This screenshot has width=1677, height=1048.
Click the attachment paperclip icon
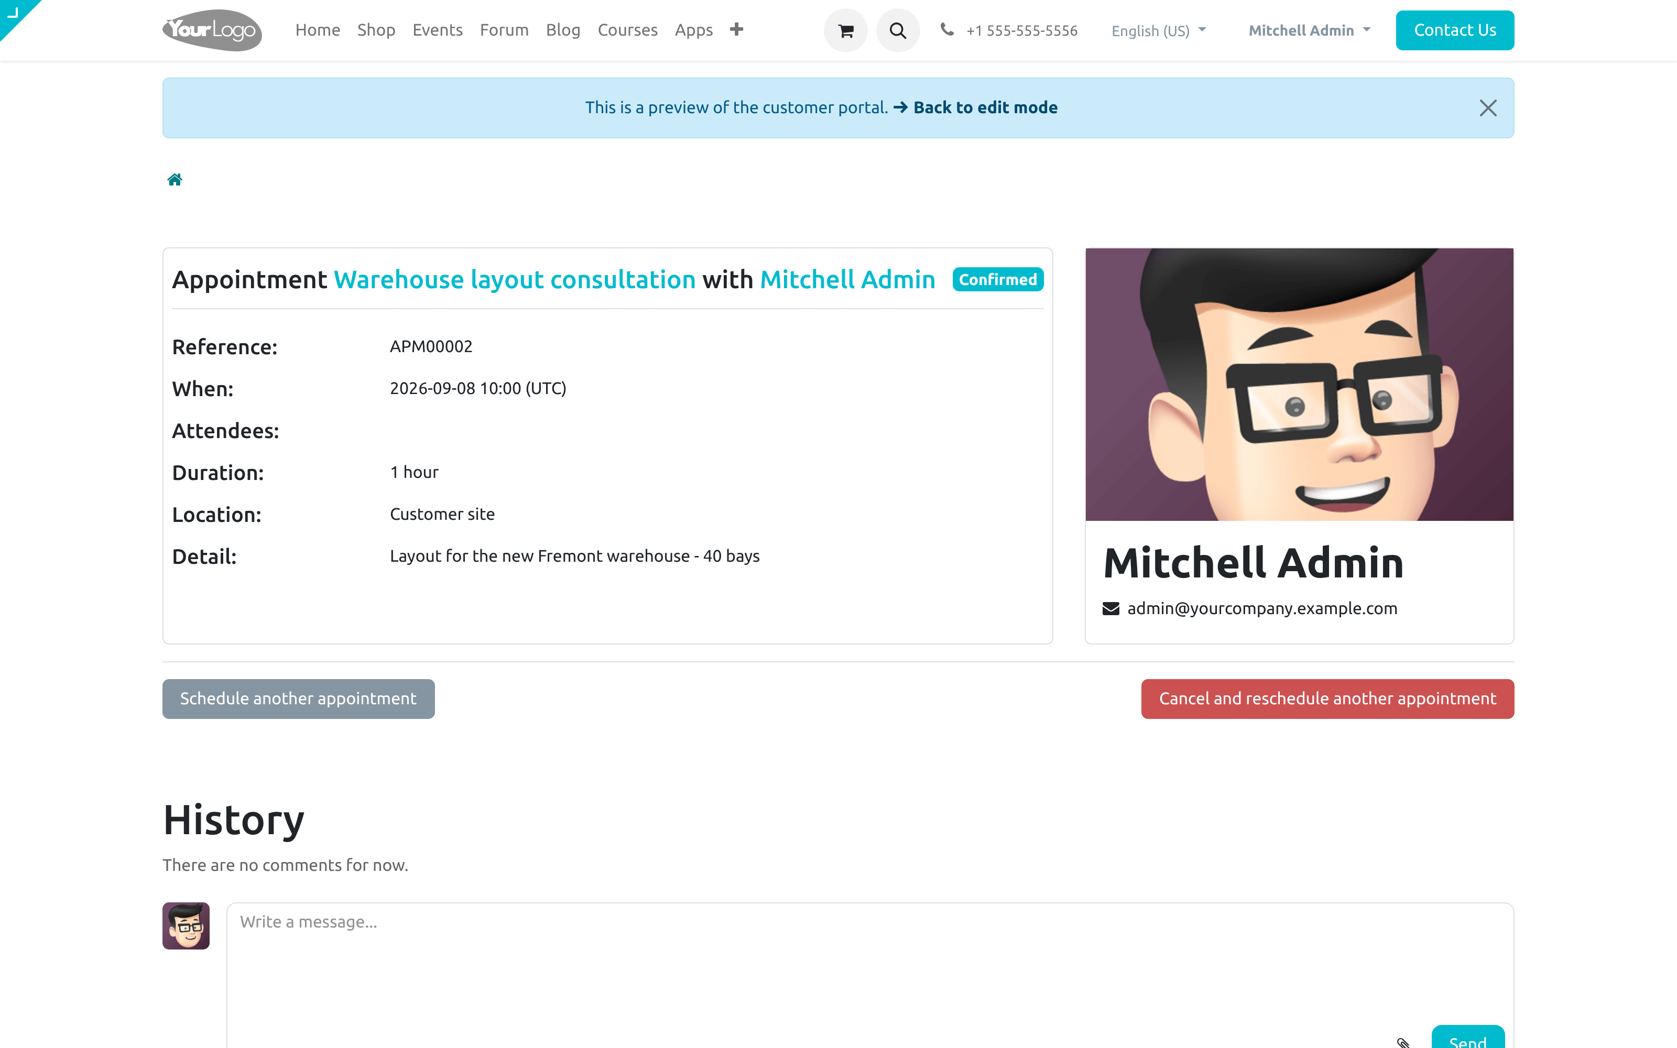1403,1042
